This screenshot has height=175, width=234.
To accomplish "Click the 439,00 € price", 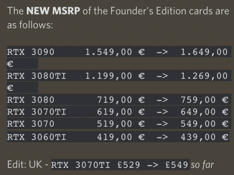I will tap(204, 137).
